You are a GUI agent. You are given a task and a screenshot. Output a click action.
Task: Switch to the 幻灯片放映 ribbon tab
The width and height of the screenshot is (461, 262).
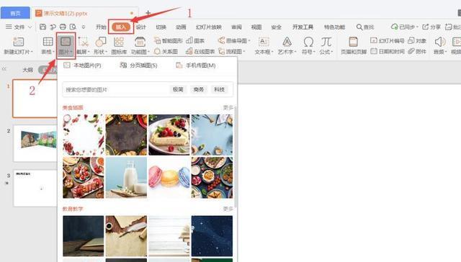pos(208,27)
